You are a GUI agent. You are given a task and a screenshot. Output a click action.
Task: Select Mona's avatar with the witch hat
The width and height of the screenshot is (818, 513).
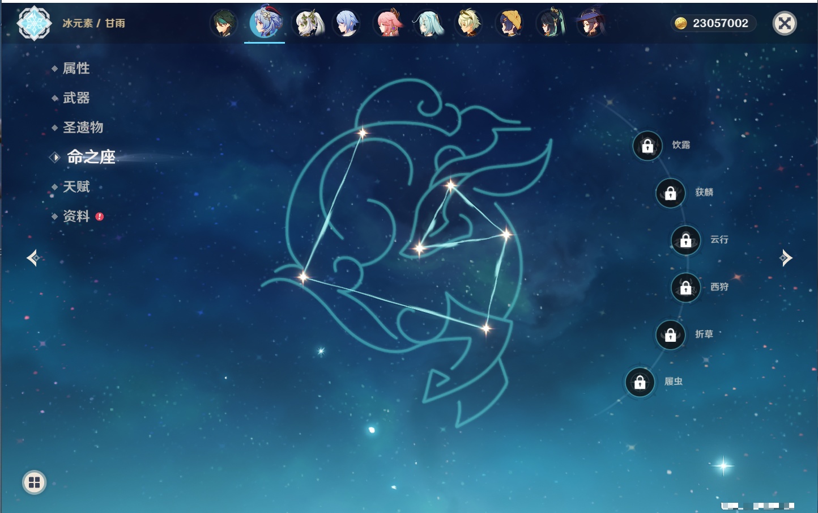[590, 24]
